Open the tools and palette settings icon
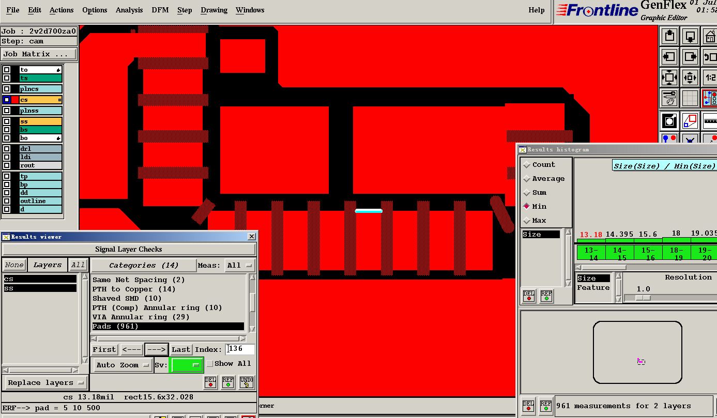Viewport: 717px width, 418px height. click(x=669, y=98)
